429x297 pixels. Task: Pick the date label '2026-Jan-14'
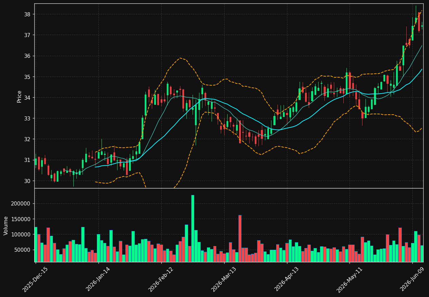98,279
